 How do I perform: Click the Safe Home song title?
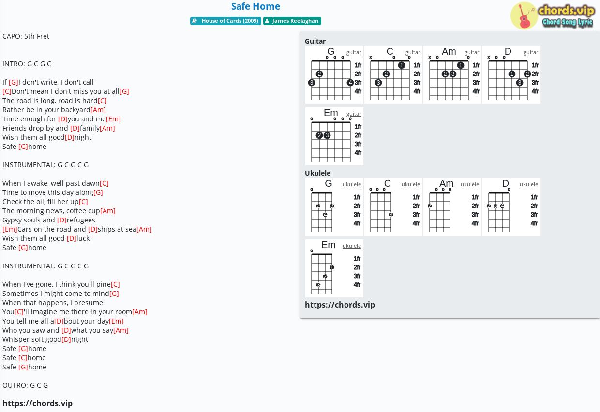coord(255,6)
